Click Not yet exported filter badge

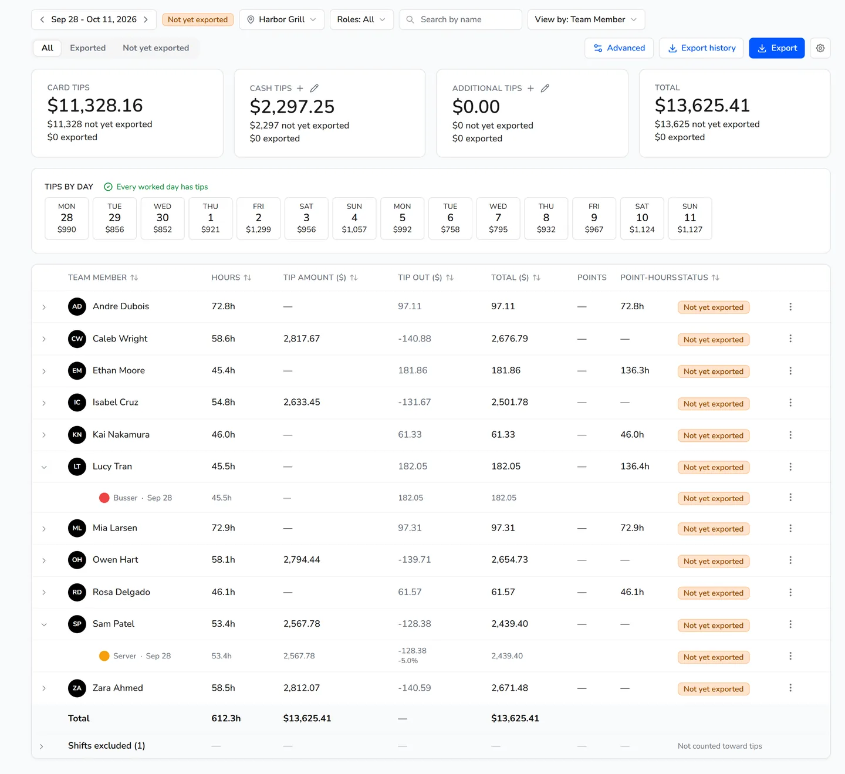198,19
